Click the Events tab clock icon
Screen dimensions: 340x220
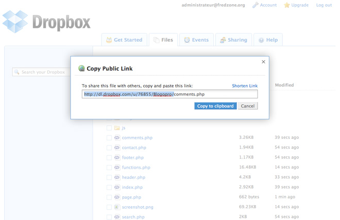(x=186, y=40)
